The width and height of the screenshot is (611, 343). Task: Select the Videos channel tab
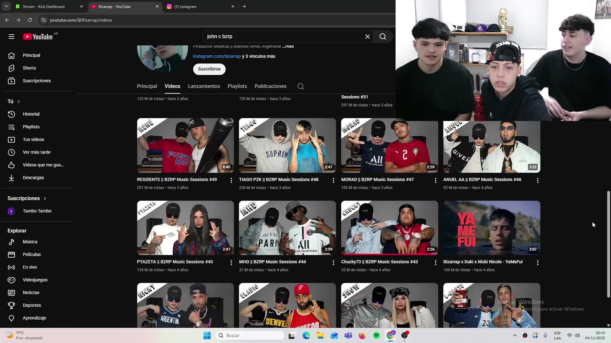coord(172,86)
